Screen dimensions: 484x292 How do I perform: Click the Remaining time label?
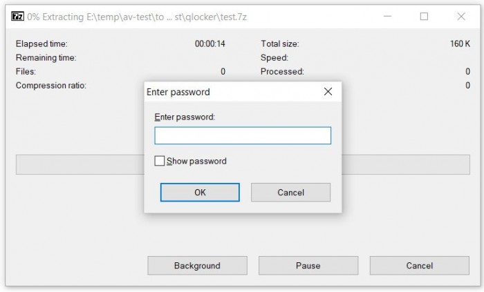(x=46, y=58)
